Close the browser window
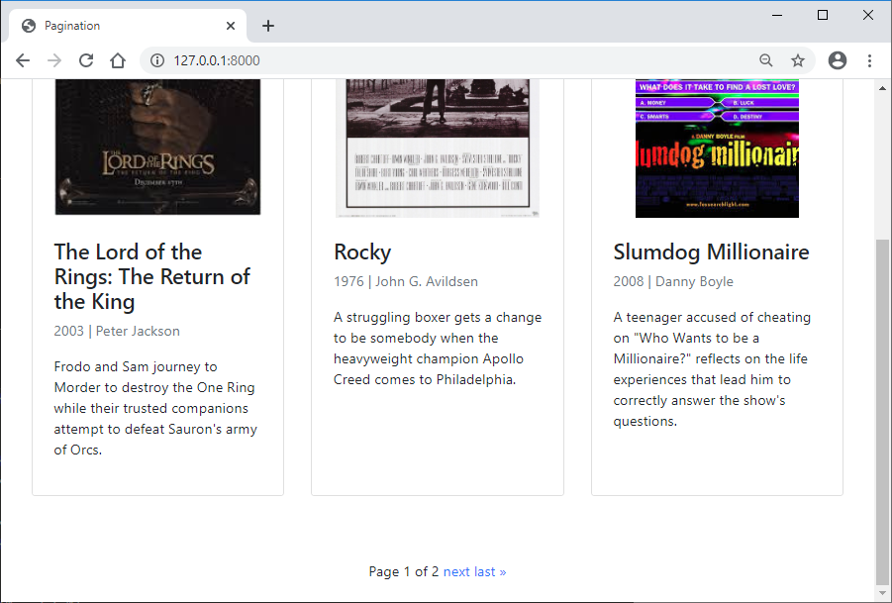Viewport: 892px width, 603px height. click(x=868, y=16)
